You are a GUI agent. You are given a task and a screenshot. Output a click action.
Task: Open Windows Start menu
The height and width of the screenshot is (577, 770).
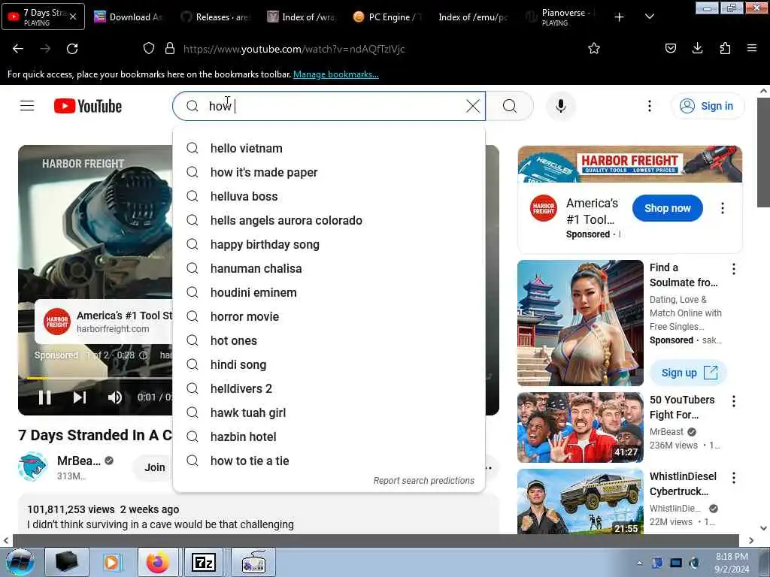pos(20,562)
